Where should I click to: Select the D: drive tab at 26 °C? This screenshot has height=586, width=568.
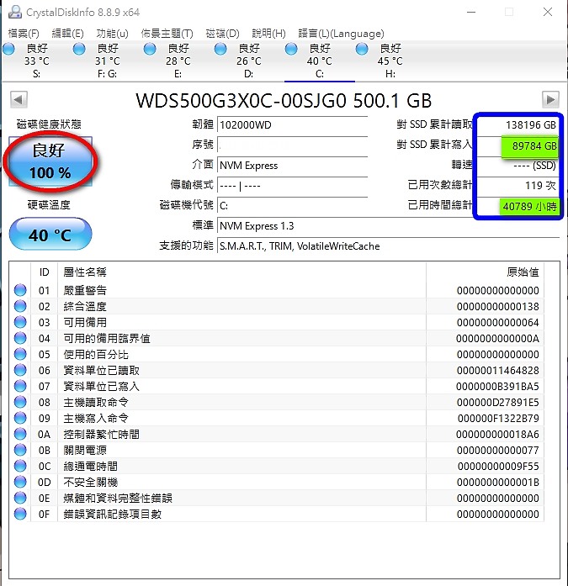click(249, 61)
